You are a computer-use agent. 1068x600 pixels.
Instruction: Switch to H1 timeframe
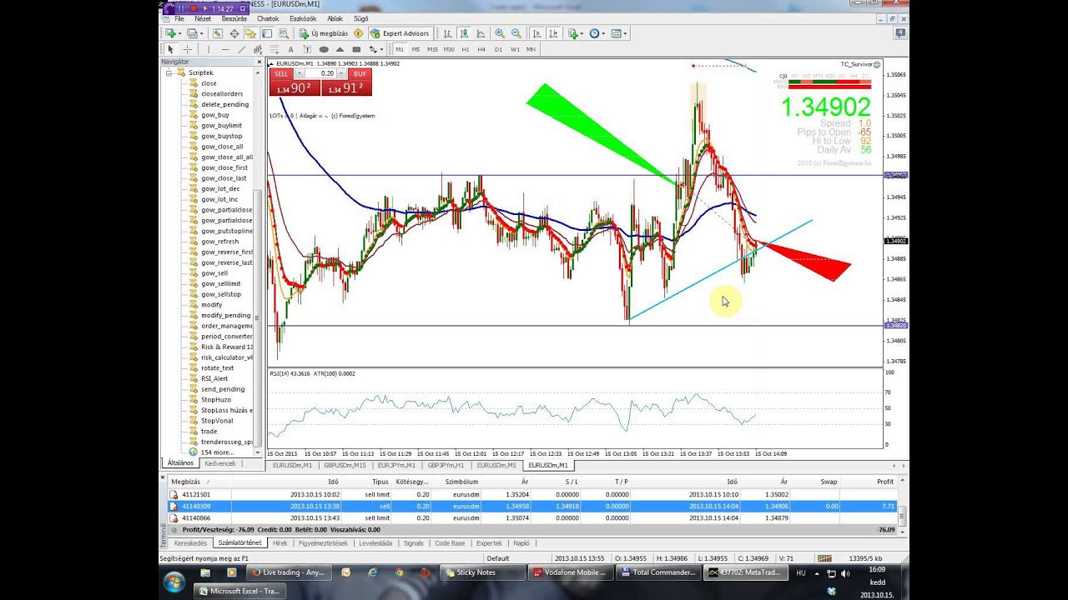(465, 49)
